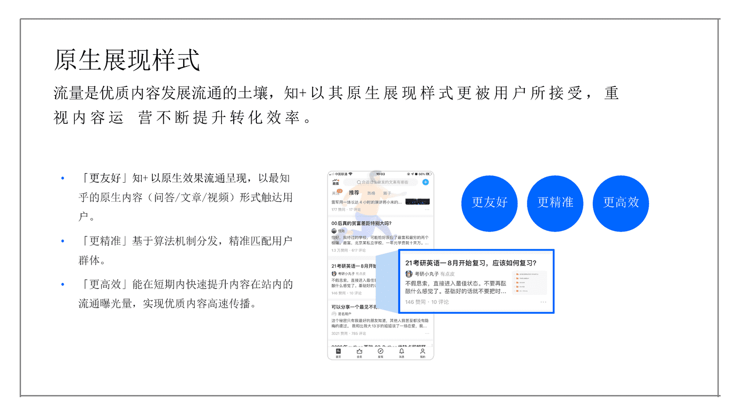
Task: Click the 146 赞同 · 10 评论 text in the enlarged card
Action: [x=427, y=302]
